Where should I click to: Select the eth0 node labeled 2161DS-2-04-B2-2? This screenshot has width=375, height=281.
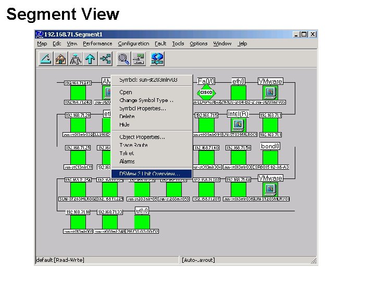[x=239, y=93]
